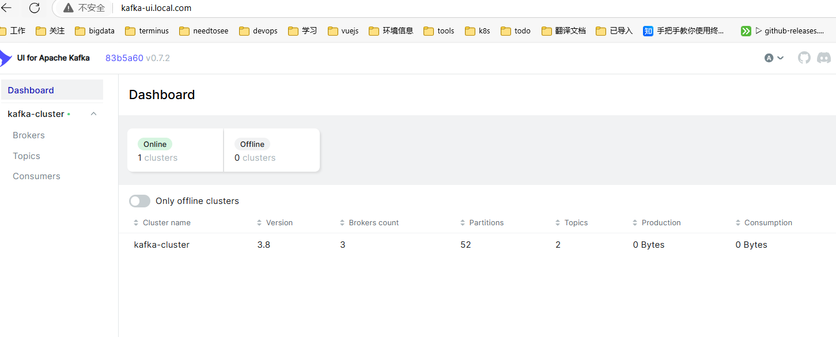The height and width of the screenshot is (337, 836).
Task: Click the Offline clusters status badge
Action: (252, 144)
